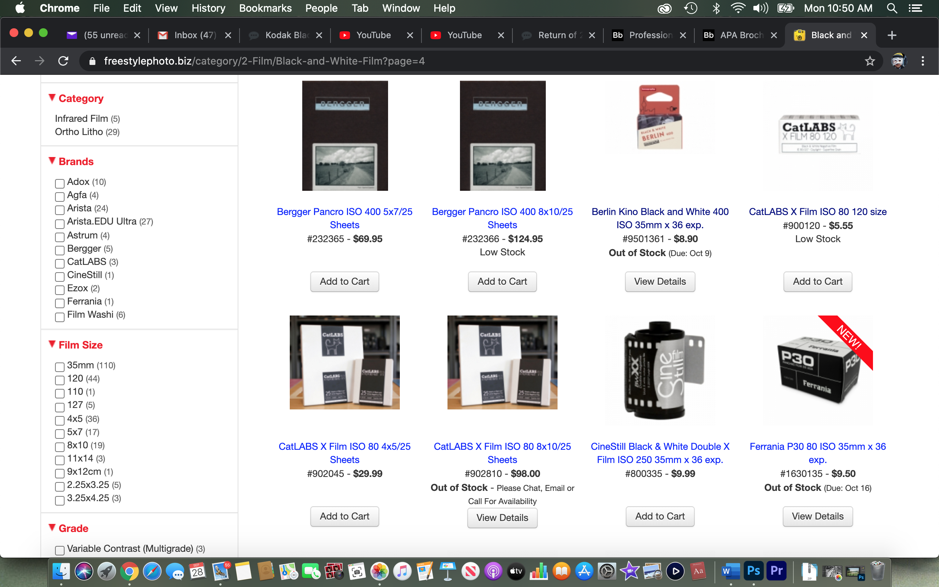This screenshot has width=939, height=587.
Task: Check the 120 film size filter
Action: [x=59, y=380]
